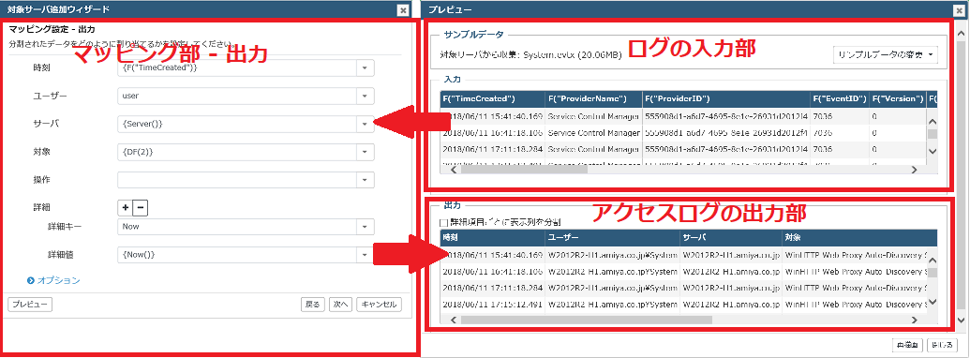Click the F("TimeCreated") column header

(x=492, y=99)
